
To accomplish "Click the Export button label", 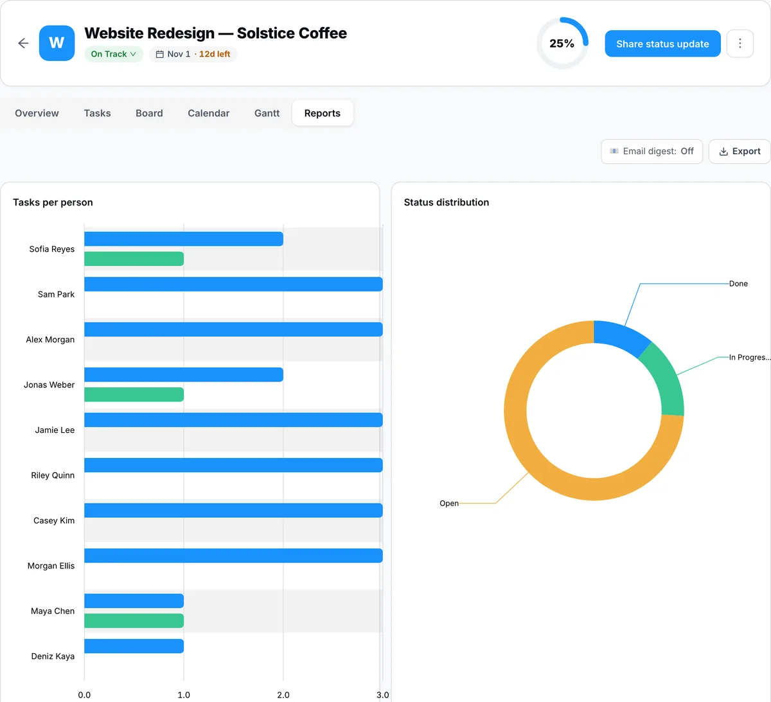I will [746, 152].
